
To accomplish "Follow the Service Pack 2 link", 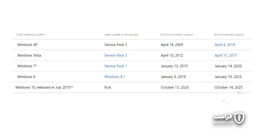I will pyautogui.click(x=116, y=55).
